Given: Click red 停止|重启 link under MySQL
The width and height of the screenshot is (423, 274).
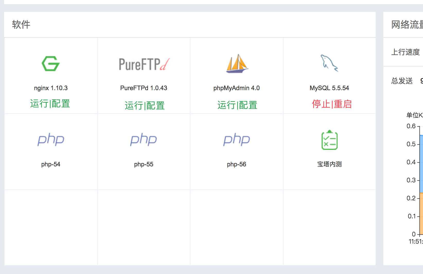Looking at the screenshot, I should (x=332, y=104).
